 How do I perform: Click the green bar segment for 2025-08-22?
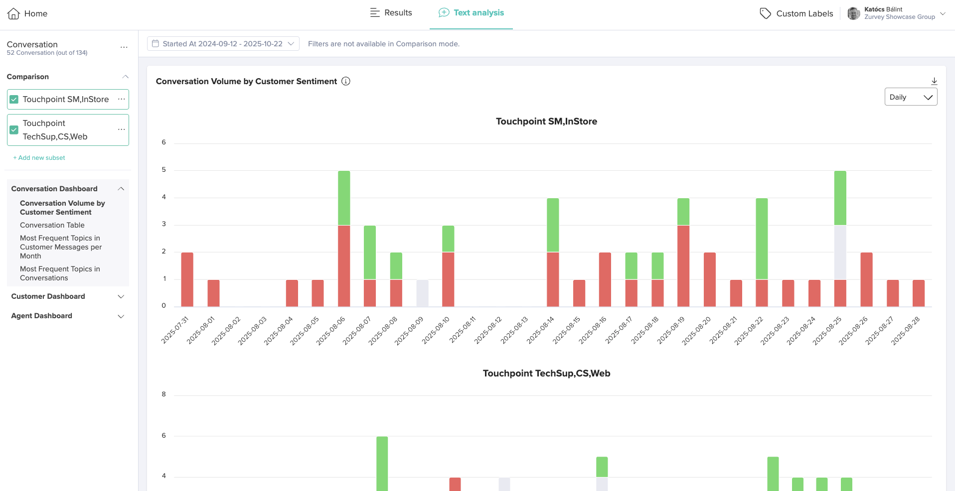tap(762, 239)
